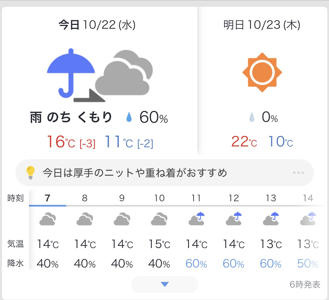Viewport: 329px width, 300px height.
Task: Click the rain cloud icon for 11 o'clock
Action: [196, 219]
